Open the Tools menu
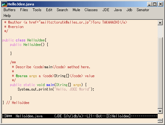Viewport: 165px width, 125px height. coord(37,10)
